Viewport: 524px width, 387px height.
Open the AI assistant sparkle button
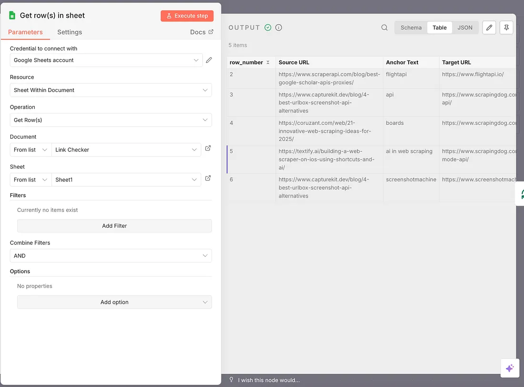(x=509, y=368)
